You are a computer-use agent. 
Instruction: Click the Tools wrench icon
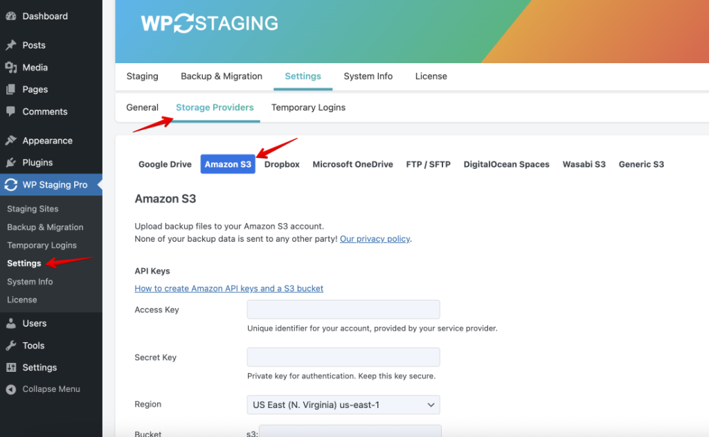pyautogui.click(x=11, y=346)
